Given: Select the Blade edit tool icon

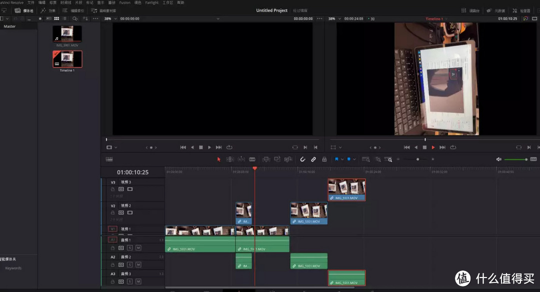Looking at the screenshot, I should [x=252, y=159].
